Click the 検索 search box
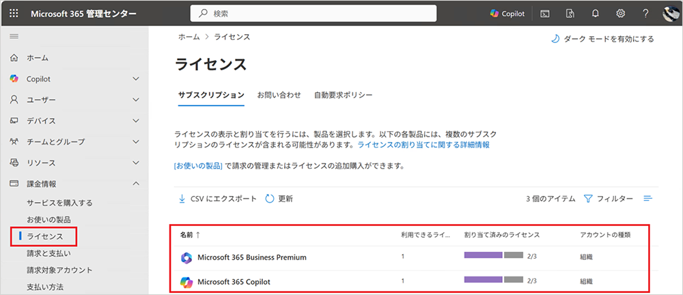 [313, 14]
